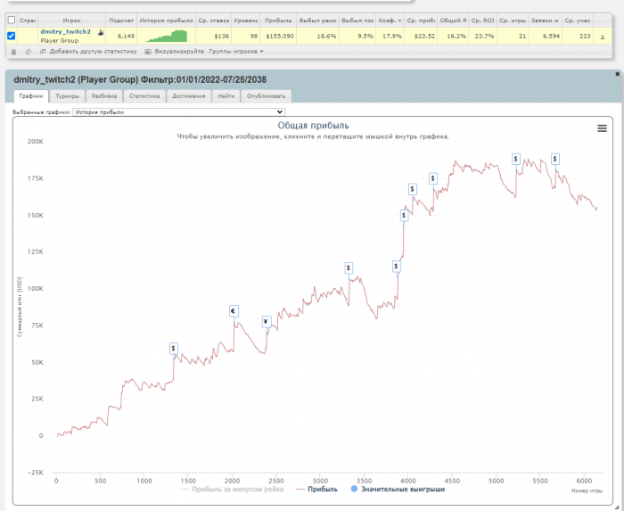Close the dmitry_twitch2 detail panel
The height and width of the screenshot is (511, 624).
[x=617, y=74]
